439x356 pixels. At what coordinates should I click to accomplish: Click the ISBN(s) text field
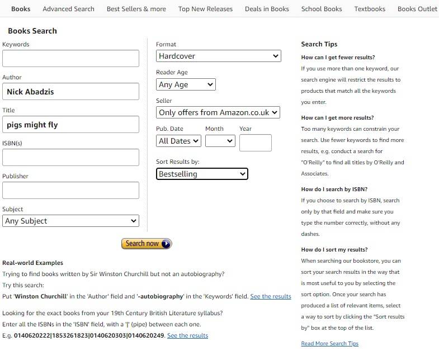[x=70, y=158]
